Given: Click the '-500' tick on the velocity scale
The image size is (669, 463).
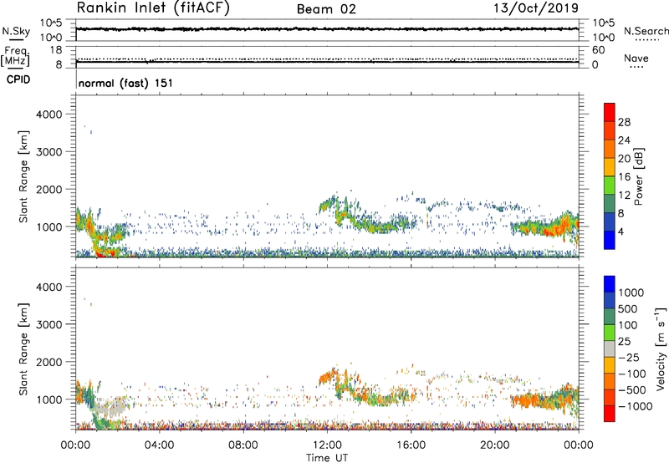Looking at the screenshot, I should click(x=632, y=390).
